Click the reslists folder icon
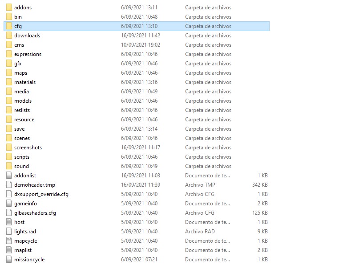355x264 pixels. pos(9,110)
